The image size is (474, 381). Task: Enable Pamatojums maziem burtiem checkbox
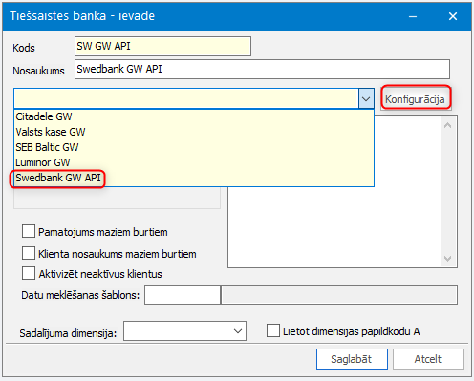[x=29, y=231]
